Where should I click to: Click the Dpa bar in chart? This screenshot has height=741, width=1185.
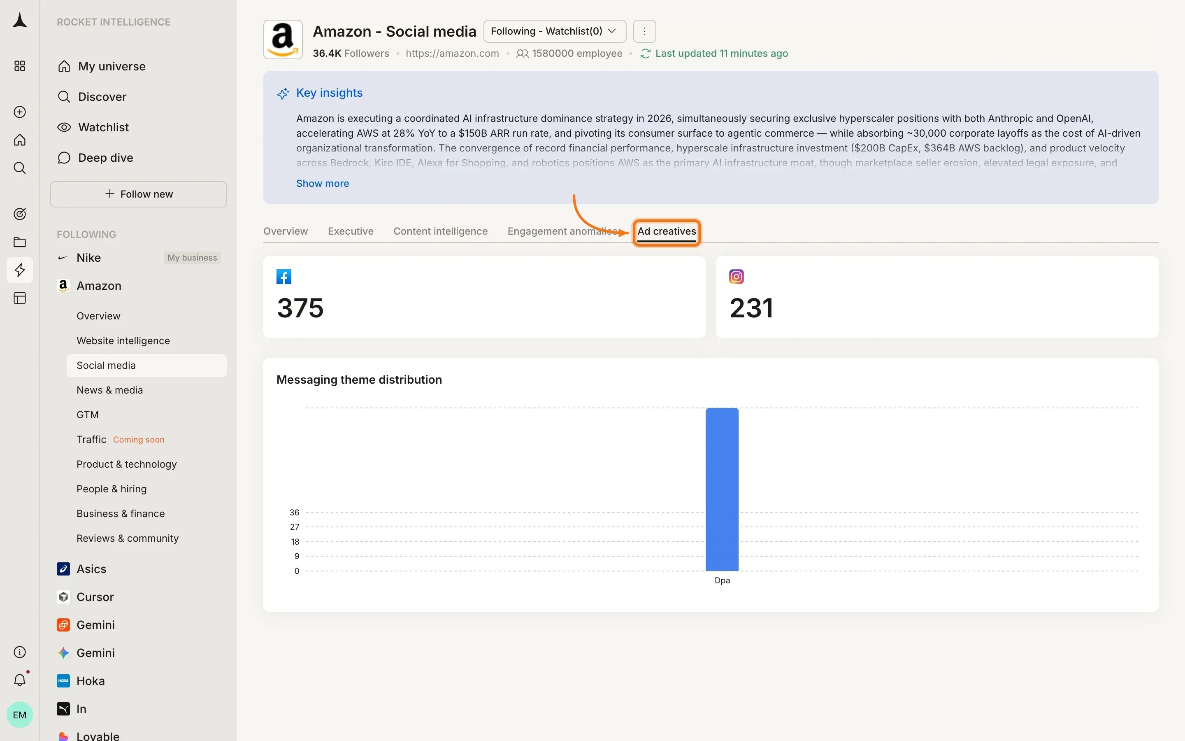(722, 489)
